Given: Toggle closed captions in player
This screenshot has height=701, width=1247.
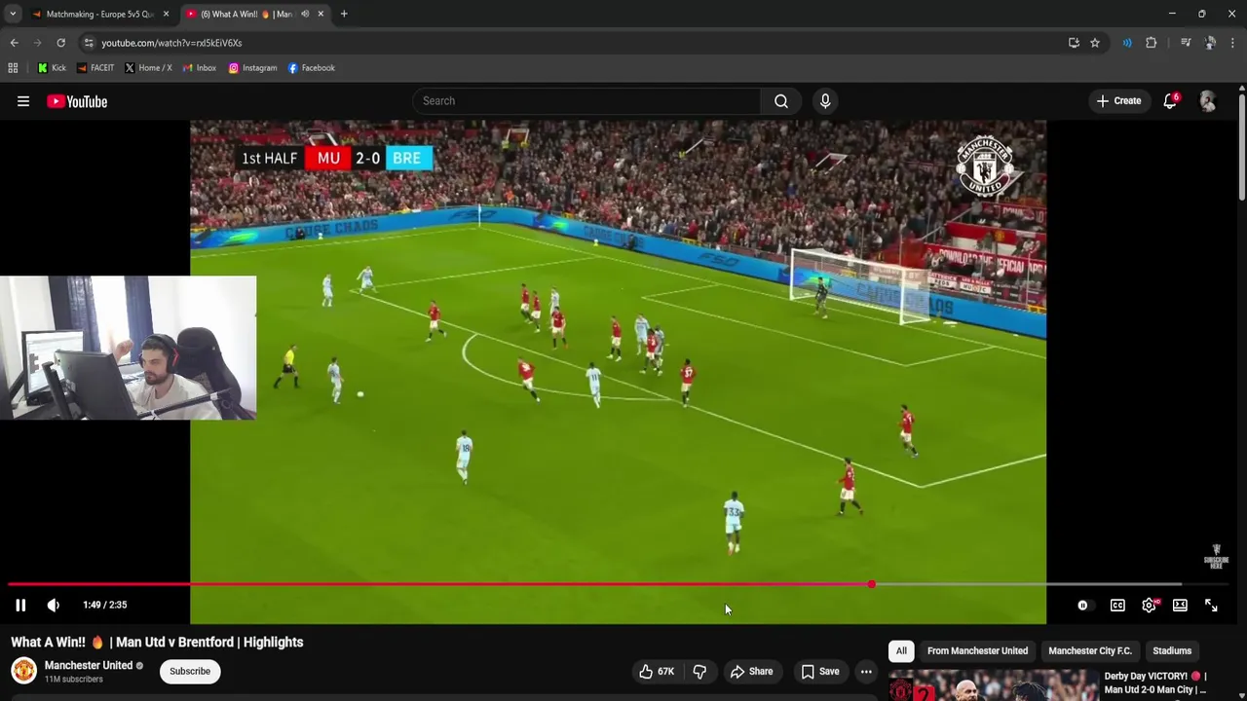Looking at the screenshot, I should click(1117, 606).
